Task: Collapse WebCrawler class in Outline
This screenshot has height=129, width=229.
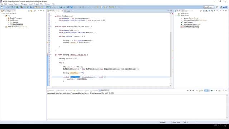Action: (176, 16)
